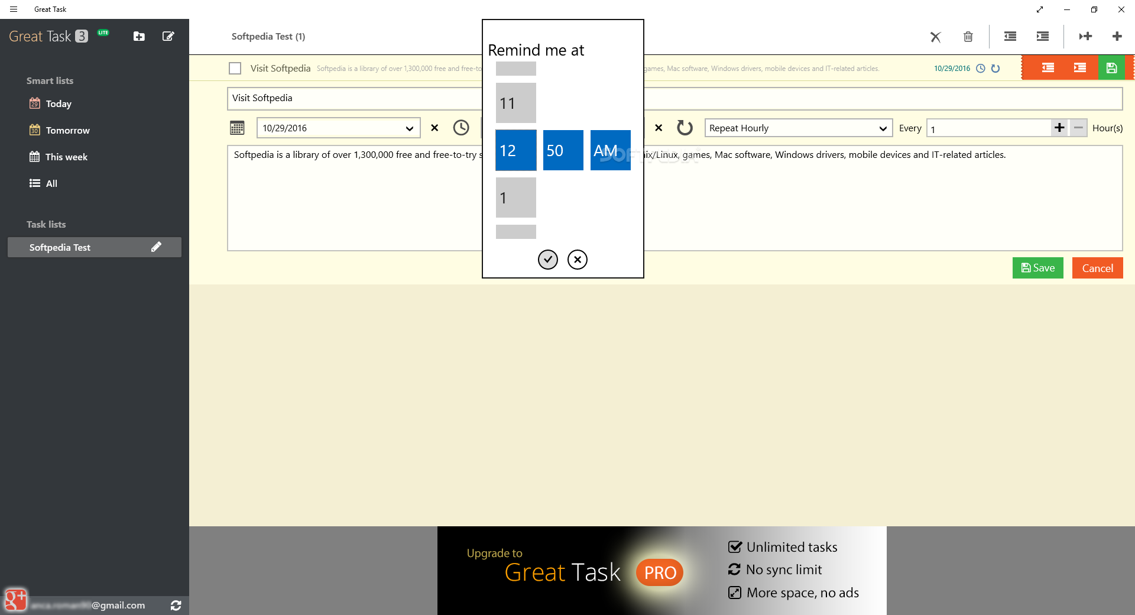The image size is (1135, 615).
Task: Select hour 1 in time picker
Action: click(515, 198)
